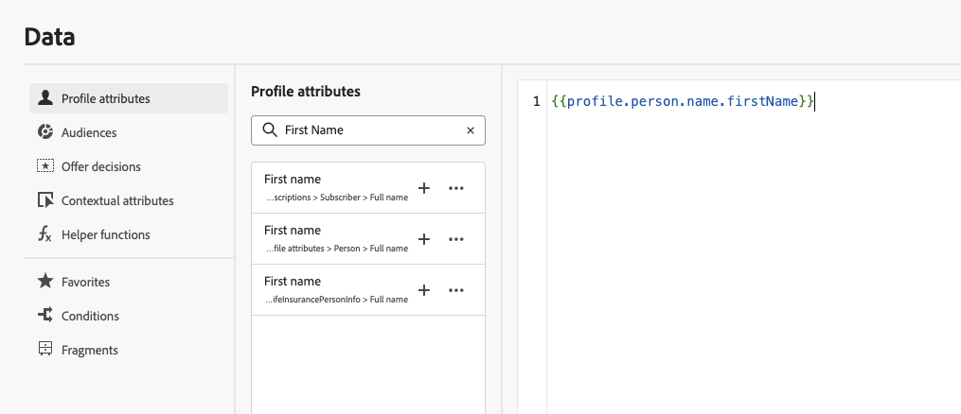Click the Offer decisions star-box icon
This screenshot has height=414, width=961.
tap(44, 165)
